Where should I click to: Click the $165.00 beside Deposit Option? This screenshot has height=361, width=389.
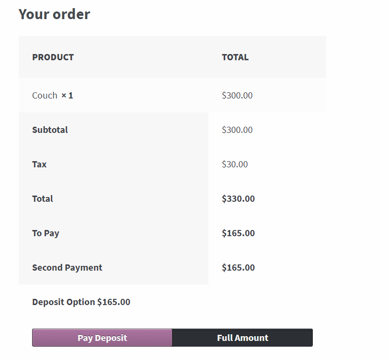[114, 302]
